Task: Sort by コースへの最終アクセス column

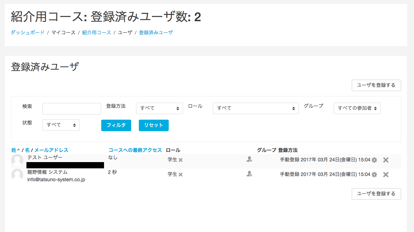Action: pos(135,150)
